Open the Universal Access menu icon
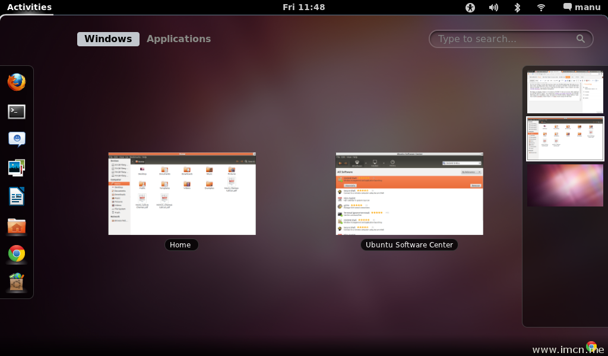Screen dimensions: 608x356 pos(470,7)
